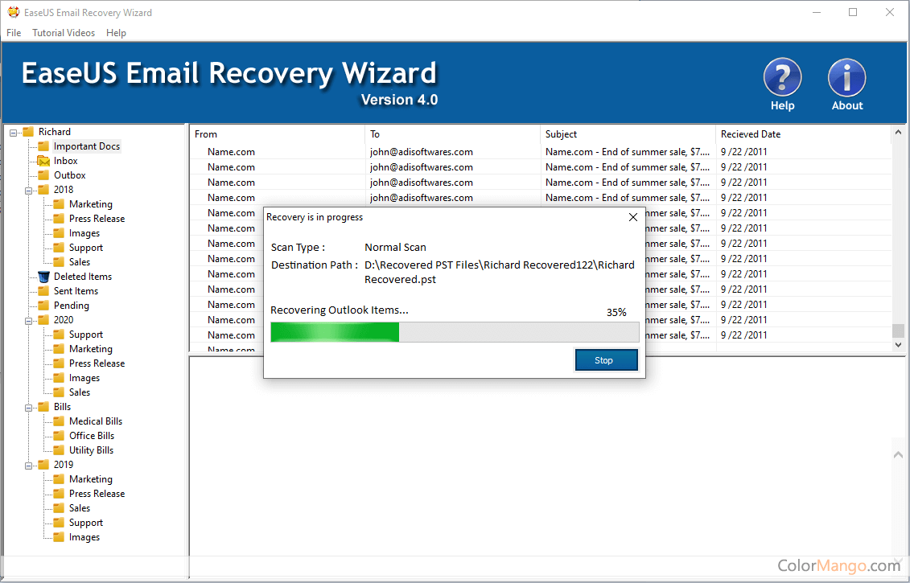Click the Medical Bills folder icon
The height and width of the screenshot is (583, 910).
click(x=59, y=421)
